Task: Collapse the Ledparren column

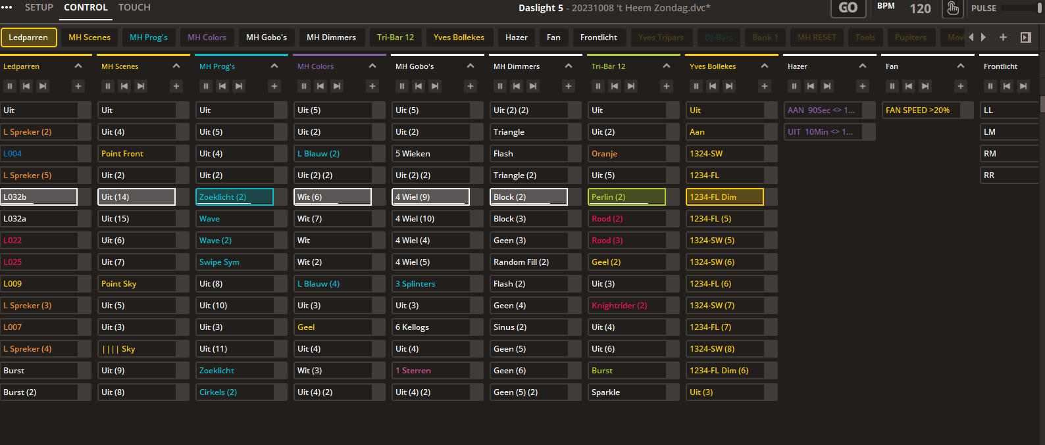Action: click(x=78, y=66)
